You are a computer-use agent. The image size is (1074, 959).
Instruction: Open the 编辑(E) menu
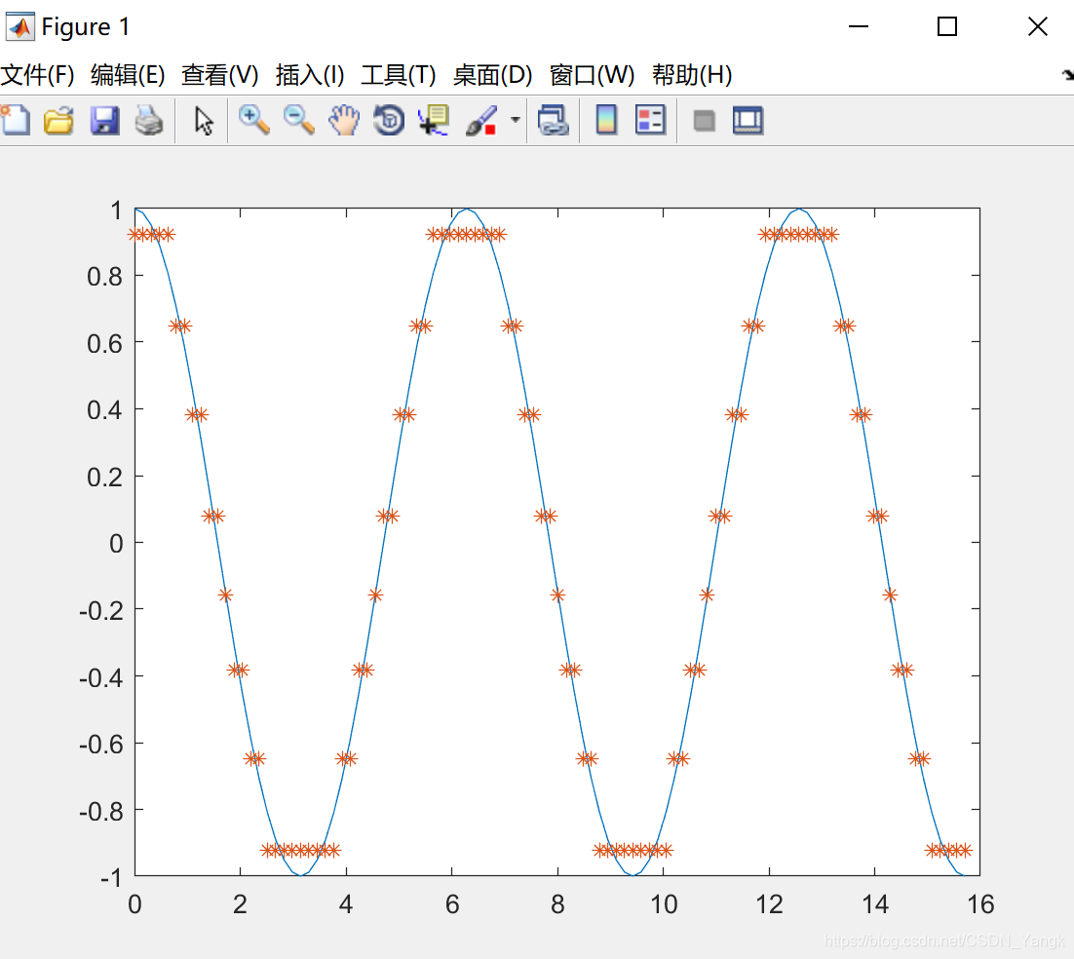coord(128,75)
